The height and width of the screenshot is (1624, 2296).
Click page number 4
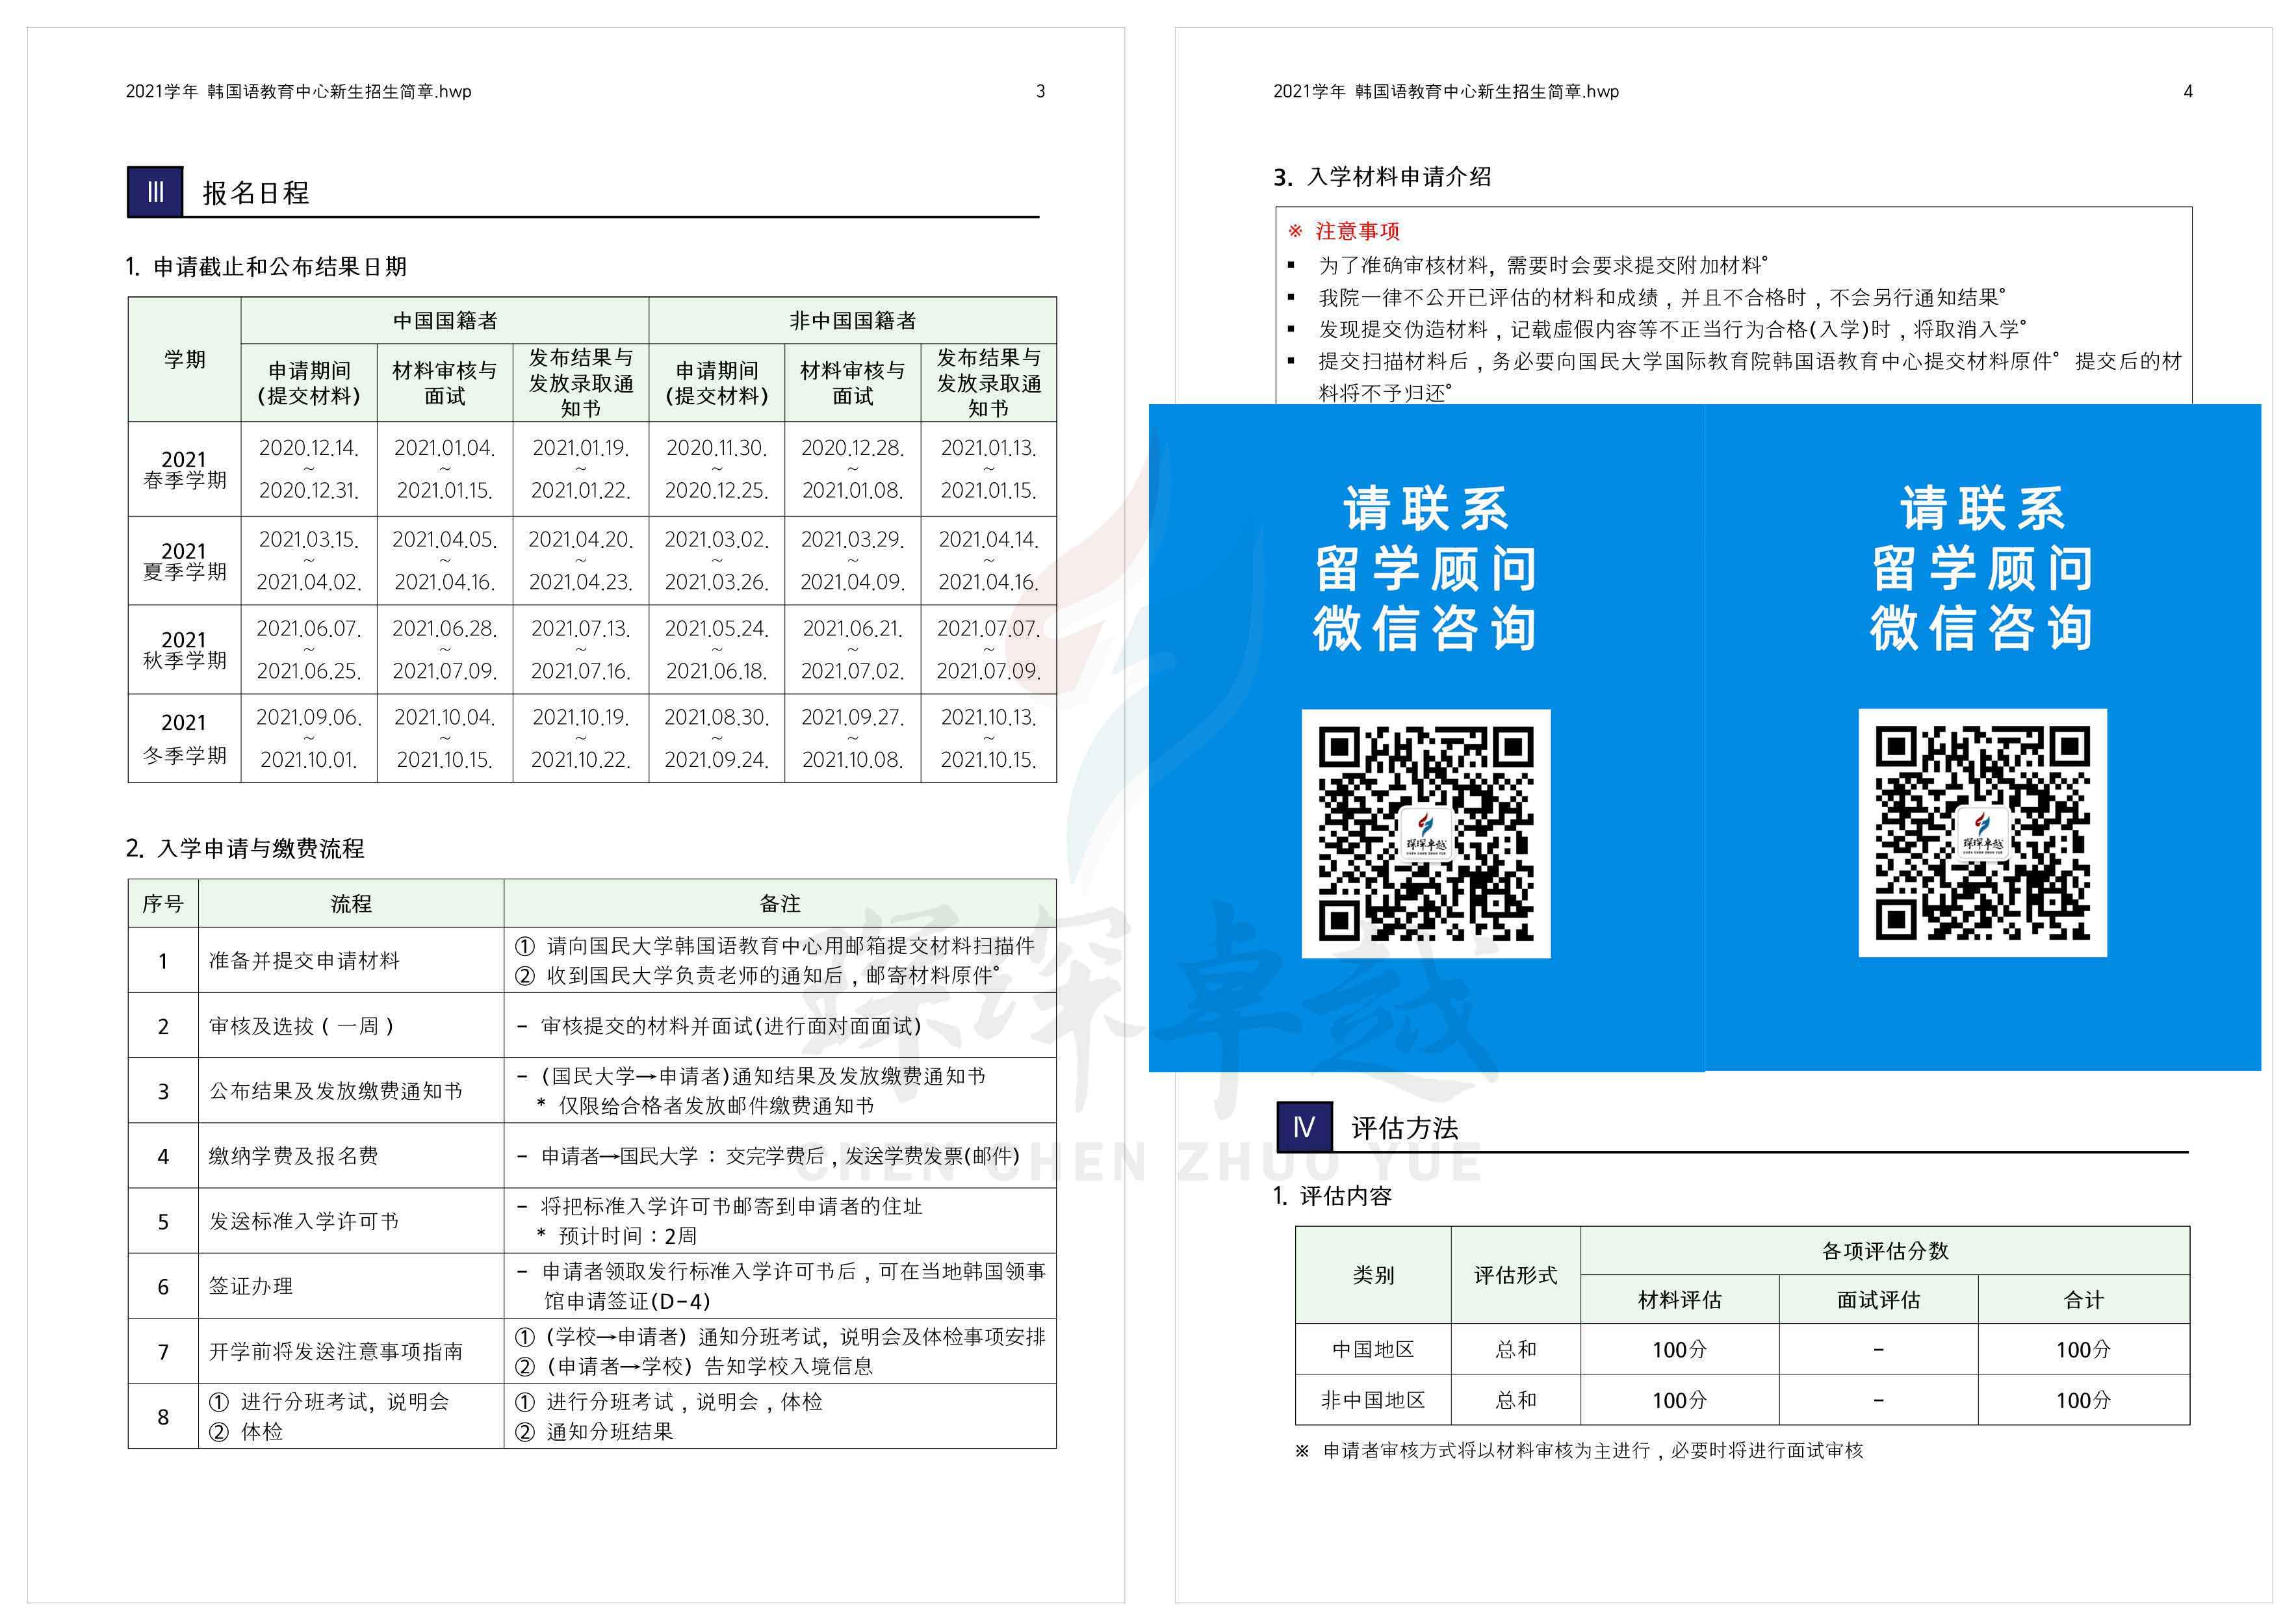[2187, 91]
